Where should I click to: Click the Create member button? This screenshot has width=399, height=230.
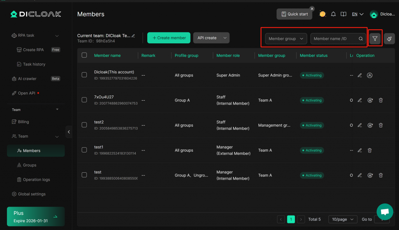tap(169, 38)
